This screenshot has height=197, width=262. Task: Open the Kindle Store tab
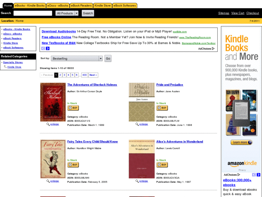pos(103,5)
